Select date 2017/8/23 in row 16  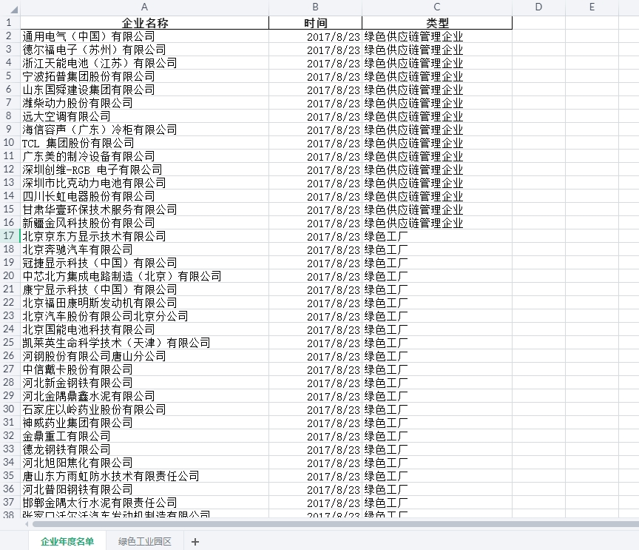315,223
